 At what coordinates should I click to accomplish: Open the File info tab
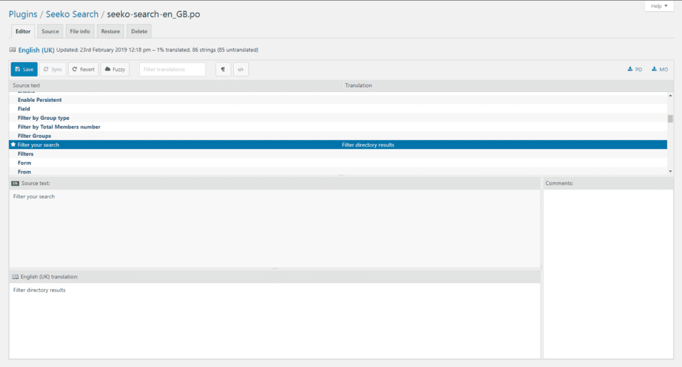pyautogui.click(x=80, y=31)
